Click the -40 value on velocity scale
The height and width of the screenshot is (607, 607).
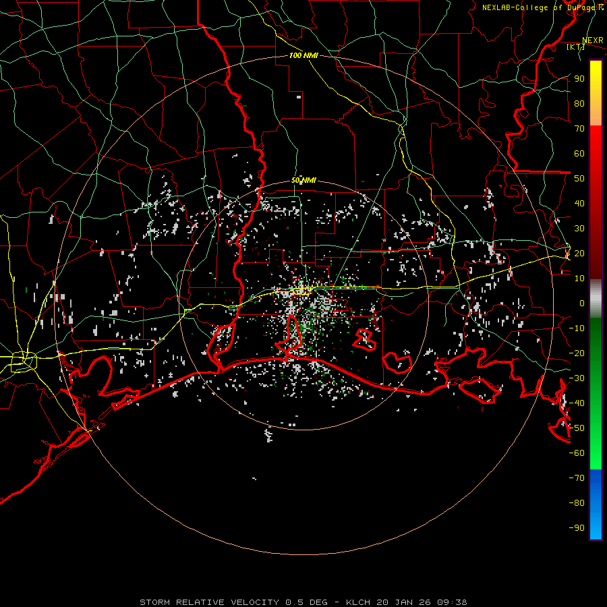tap(577, 403)
